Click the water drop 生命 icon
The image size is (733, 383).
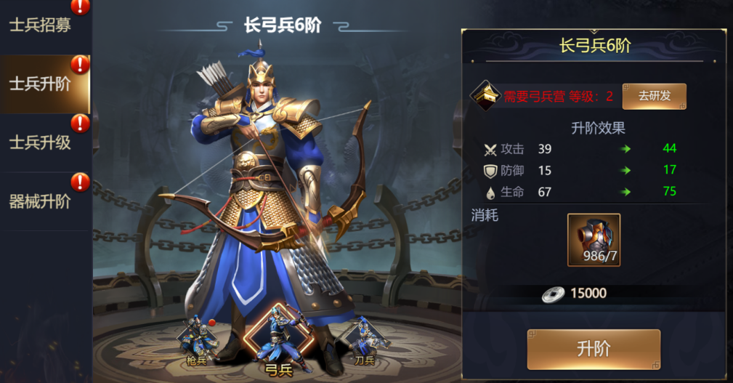tap(490, 193)
